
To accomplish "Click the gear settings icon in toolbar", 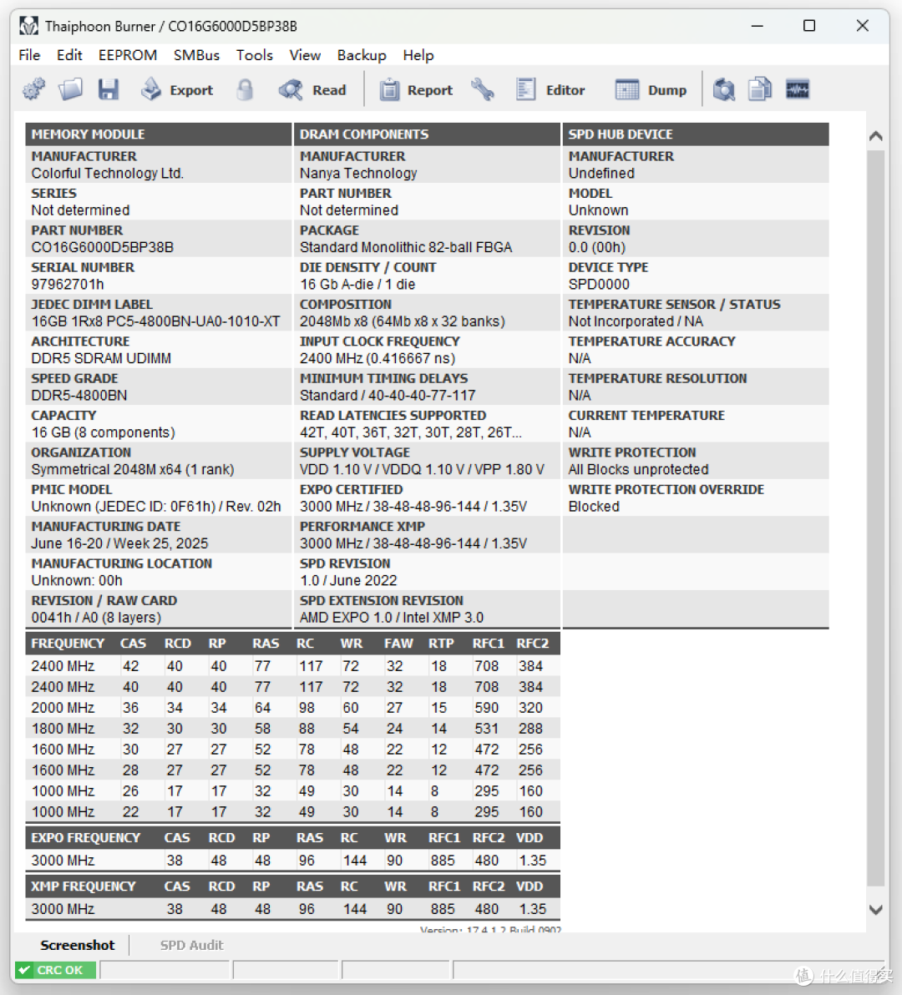I will pos(34,89).
